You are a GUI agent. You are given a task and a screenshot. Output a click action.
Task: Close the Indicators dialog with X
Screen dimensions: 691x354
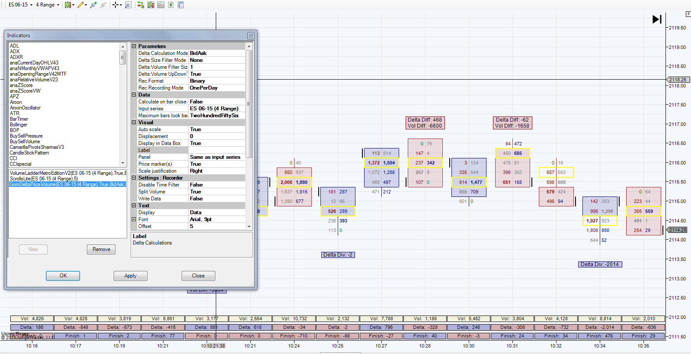tap(251, 35)
